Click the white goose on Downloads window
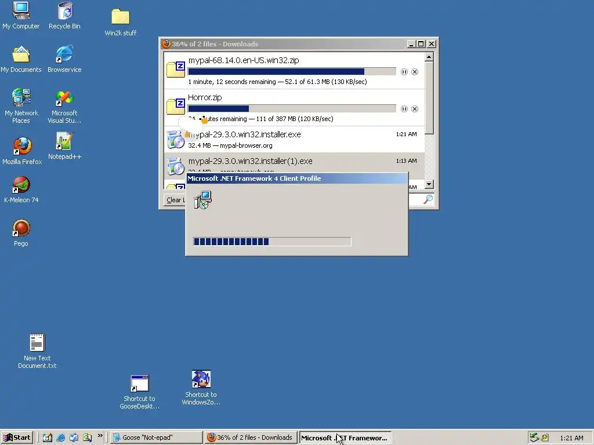 coord(193,126)
